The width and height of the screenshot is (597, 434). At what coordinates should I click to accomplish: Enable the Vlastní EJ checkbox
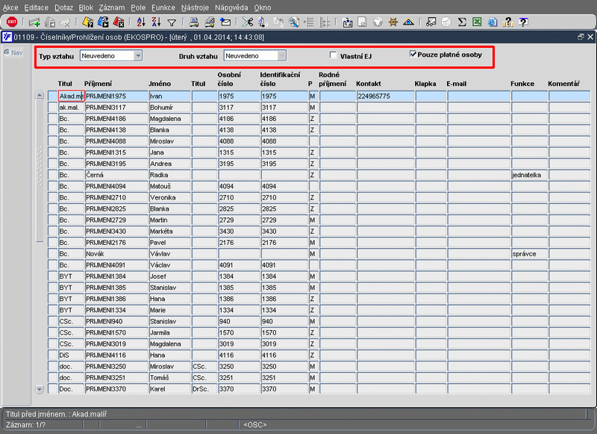pos(334,55)
